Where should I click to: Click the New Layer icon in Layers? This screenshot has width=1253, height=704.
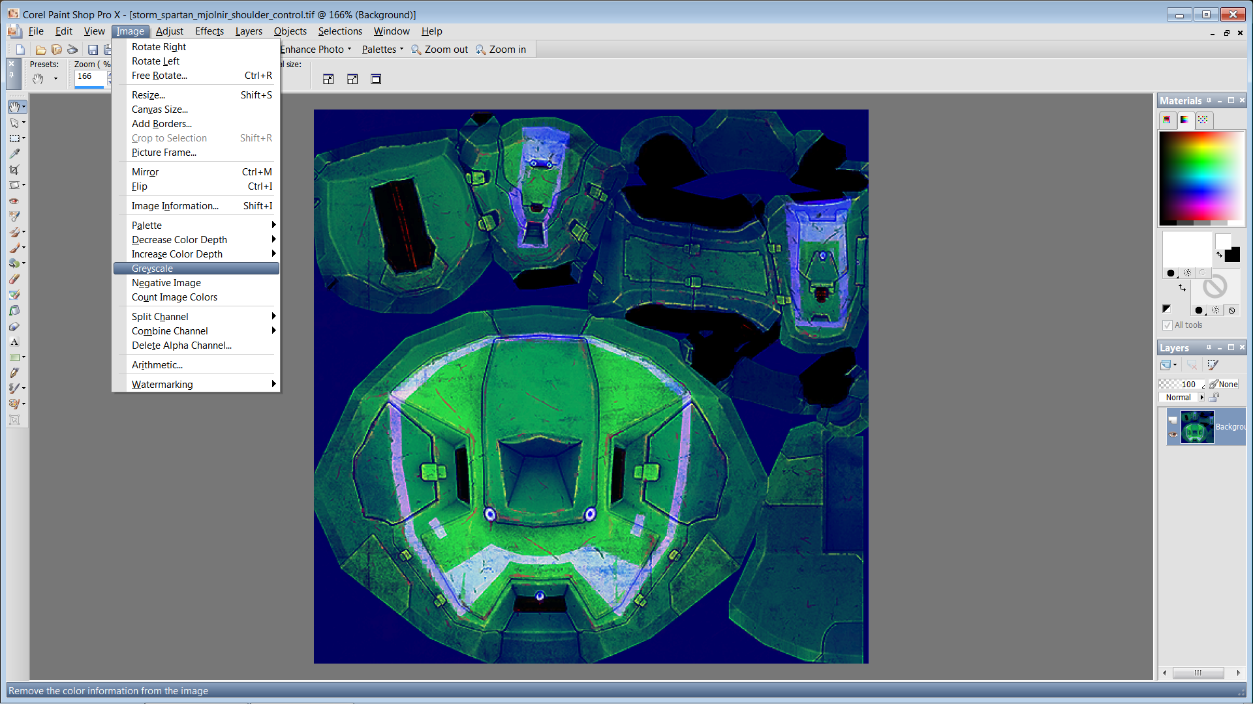tap(1166, 365)
